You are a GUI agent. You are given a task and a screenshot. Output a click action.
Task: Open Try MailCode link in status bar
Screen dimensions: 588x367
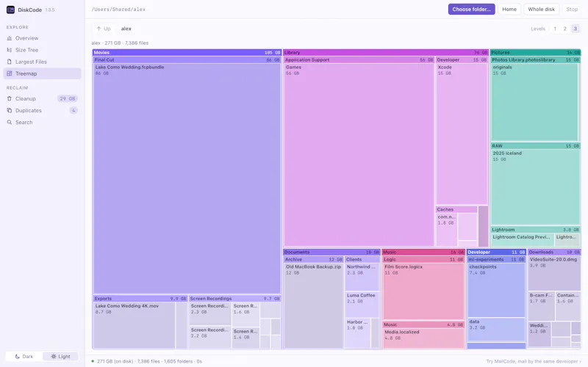[534, 361]
